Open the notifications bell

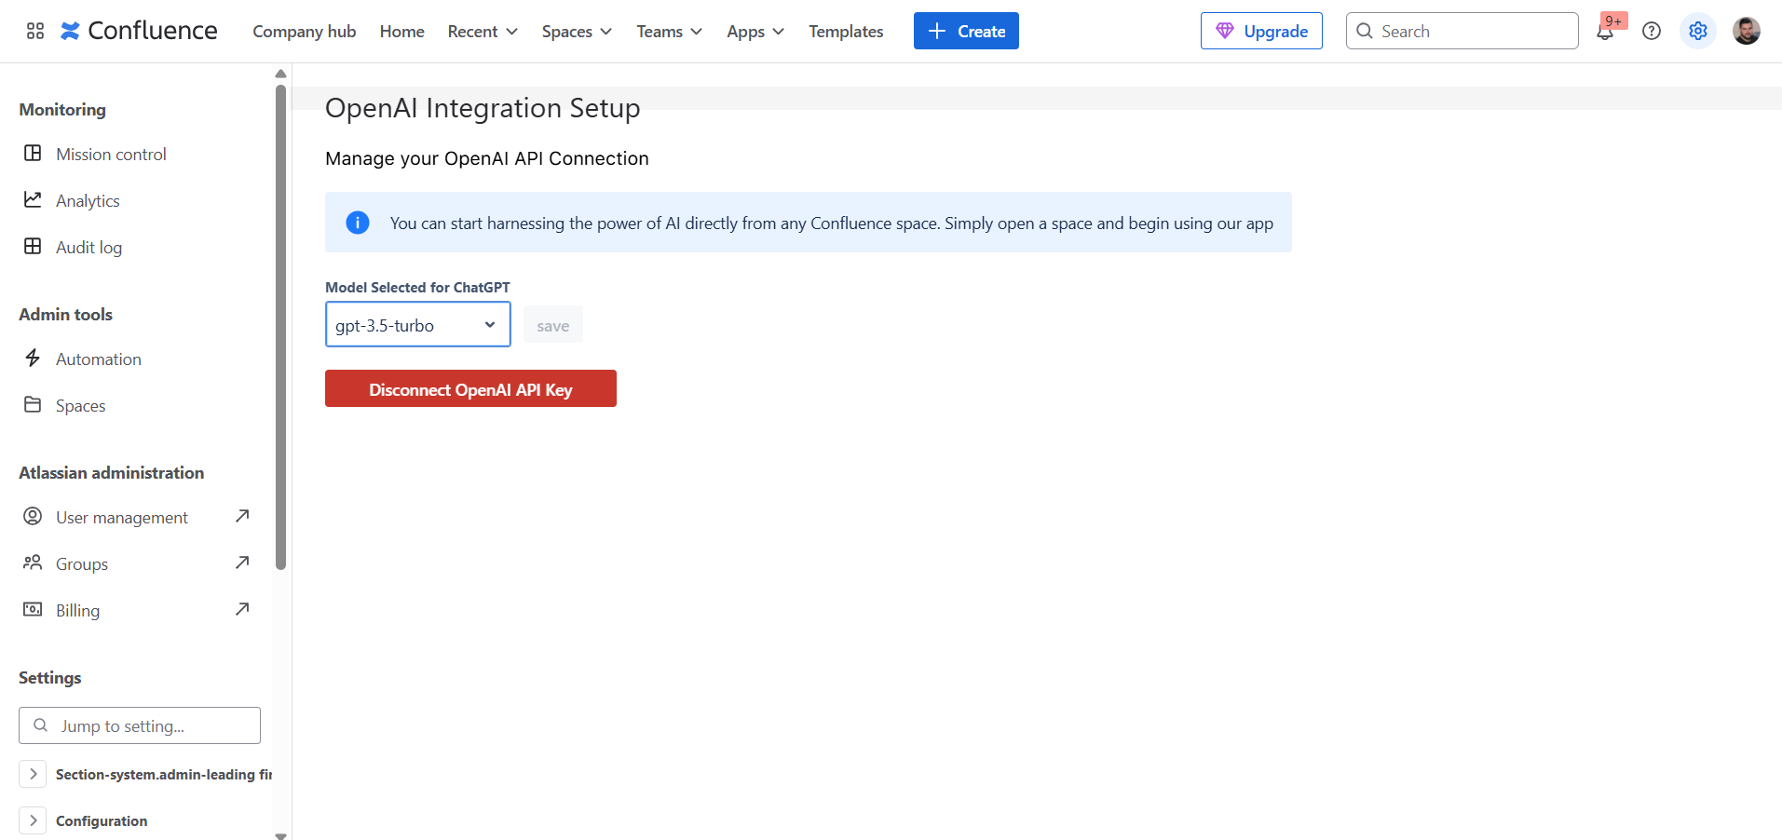pyautogui.click(x=1604, y=32)
